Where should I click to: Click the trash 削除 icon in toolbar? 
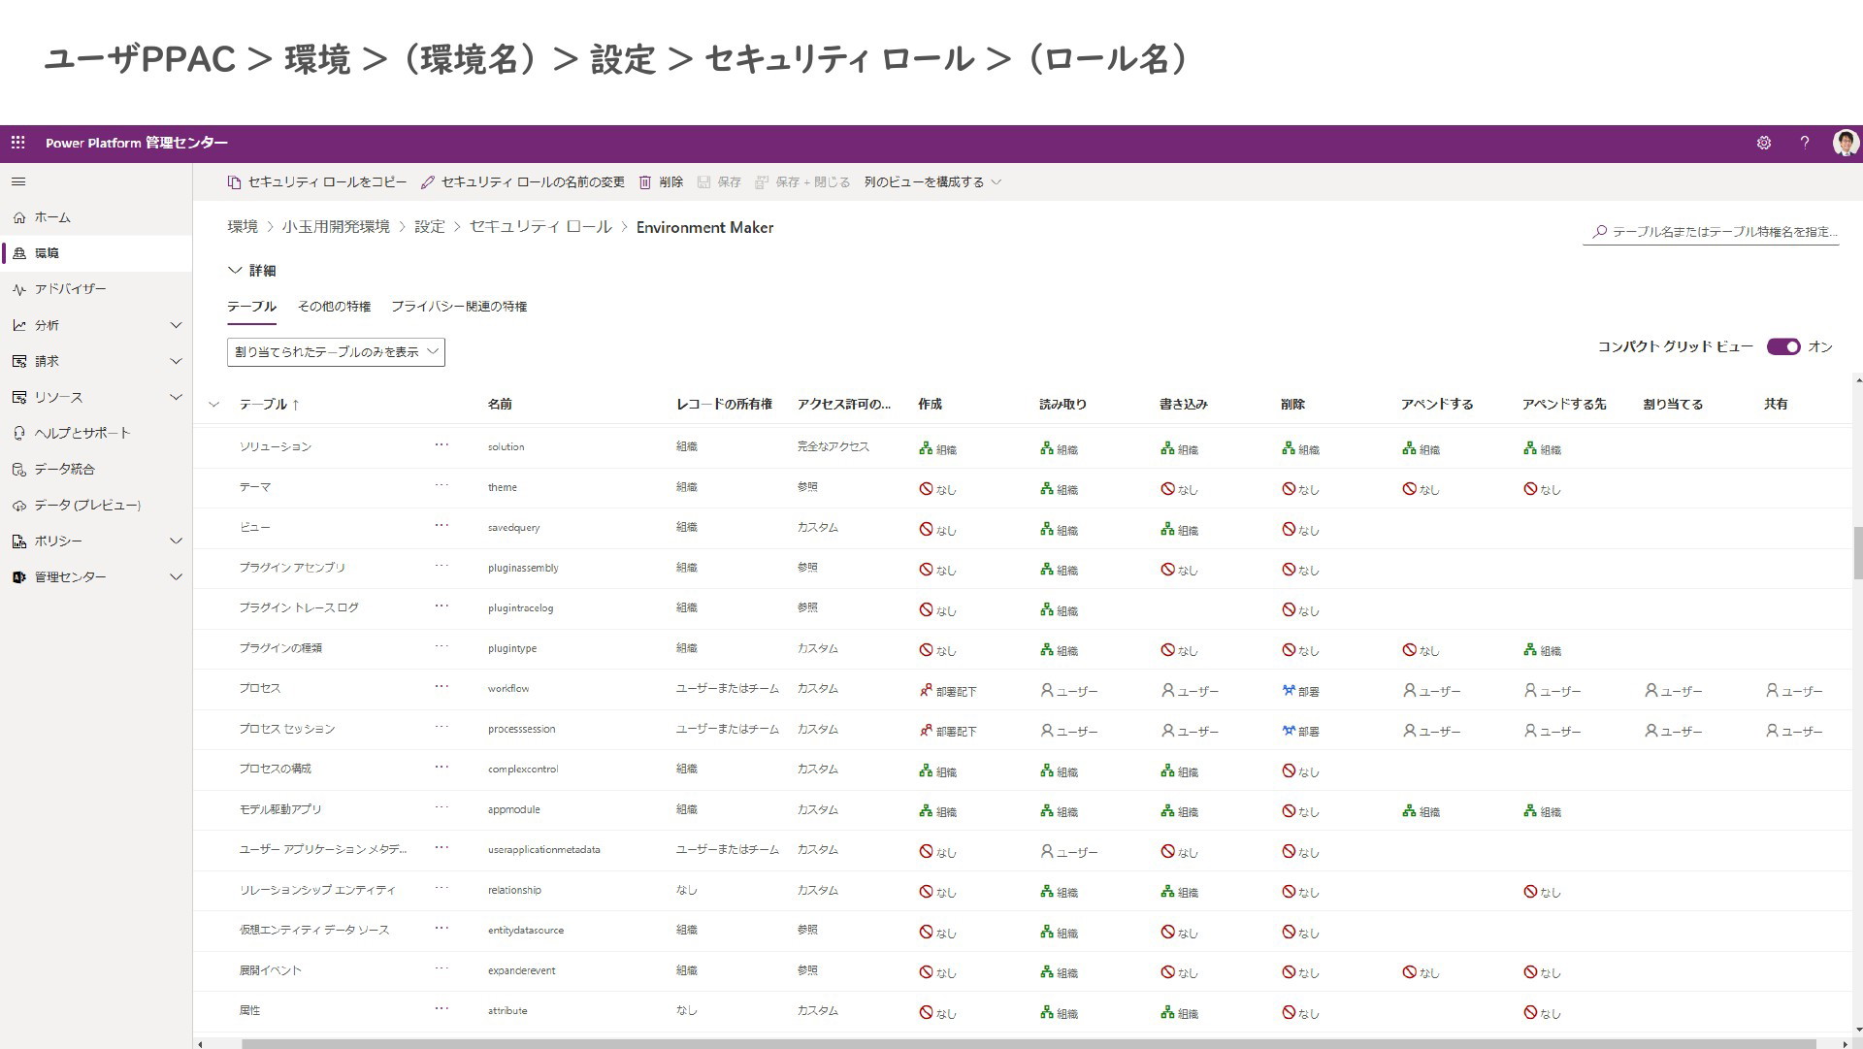click(x=645, y=182)
